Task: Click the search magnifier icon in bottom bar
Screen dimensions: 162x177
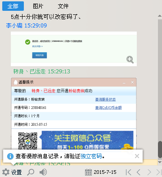Action: 31,172
